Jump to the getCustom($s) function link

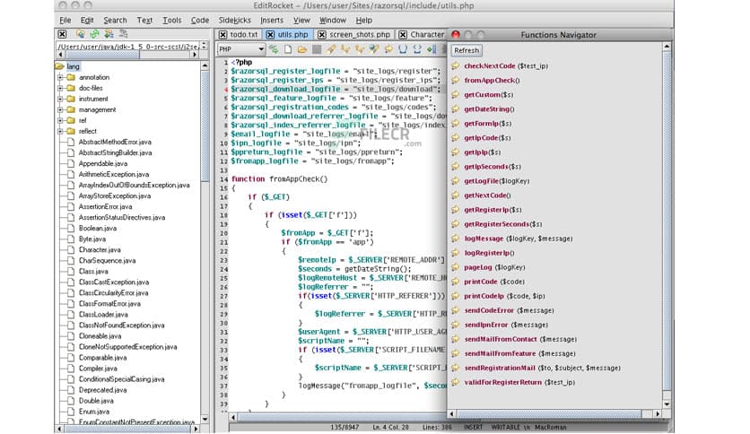[x=488, y=95]
